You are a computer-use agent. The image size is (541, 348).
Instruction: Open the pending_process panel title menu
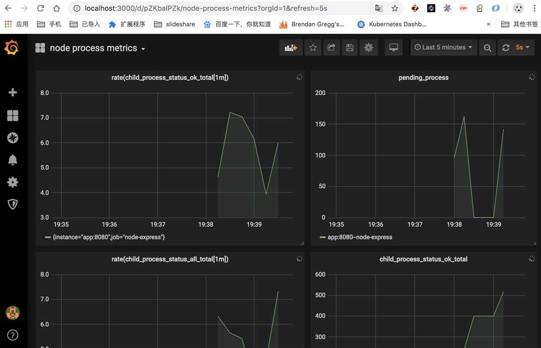coord(423,78)
